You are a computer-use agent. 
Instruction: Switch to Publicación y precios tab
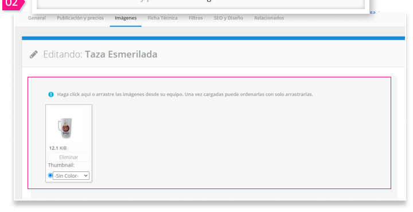click(80, 18)
